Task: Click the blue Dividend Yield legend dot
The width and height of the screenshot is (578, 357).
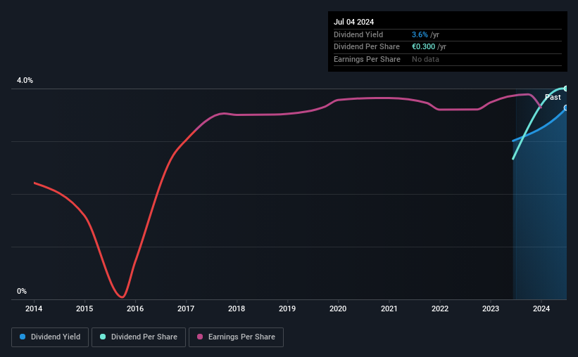Action: point(23,337)
